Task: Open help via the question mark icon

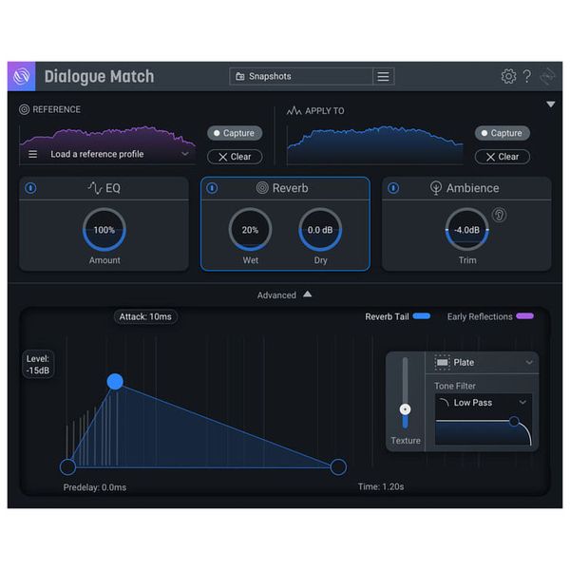Action: point(526,76)
